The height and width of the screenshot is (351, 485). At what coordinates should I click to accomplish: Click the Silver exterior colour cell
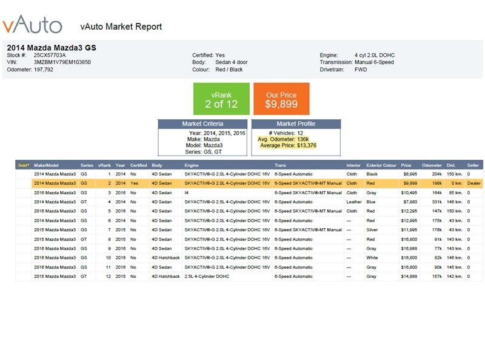coord(372,230)
